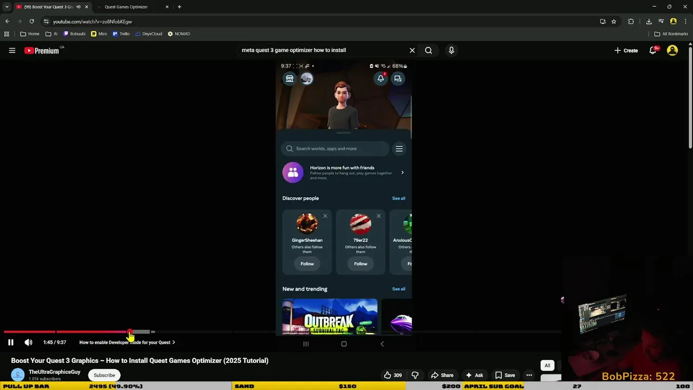Open the YouTube account avatar menu
The width and height of the screenshot is (693, 390).
[672, 50]
